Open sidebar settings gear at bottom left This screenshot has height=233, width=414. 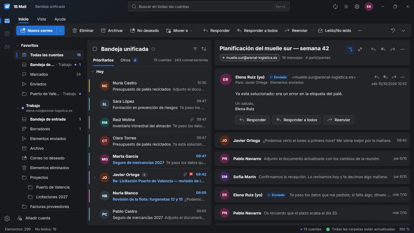click(7, 218)
